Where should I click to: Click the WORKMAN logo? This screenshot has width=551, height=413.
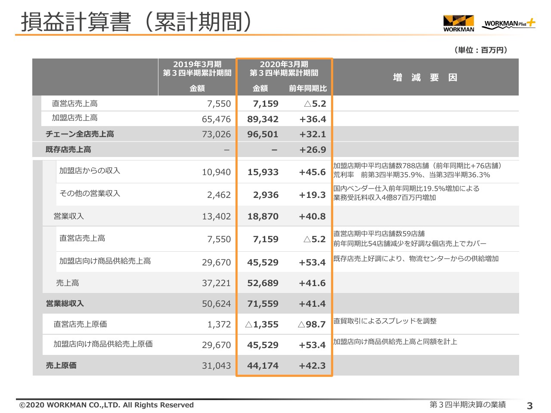(458, 24)
